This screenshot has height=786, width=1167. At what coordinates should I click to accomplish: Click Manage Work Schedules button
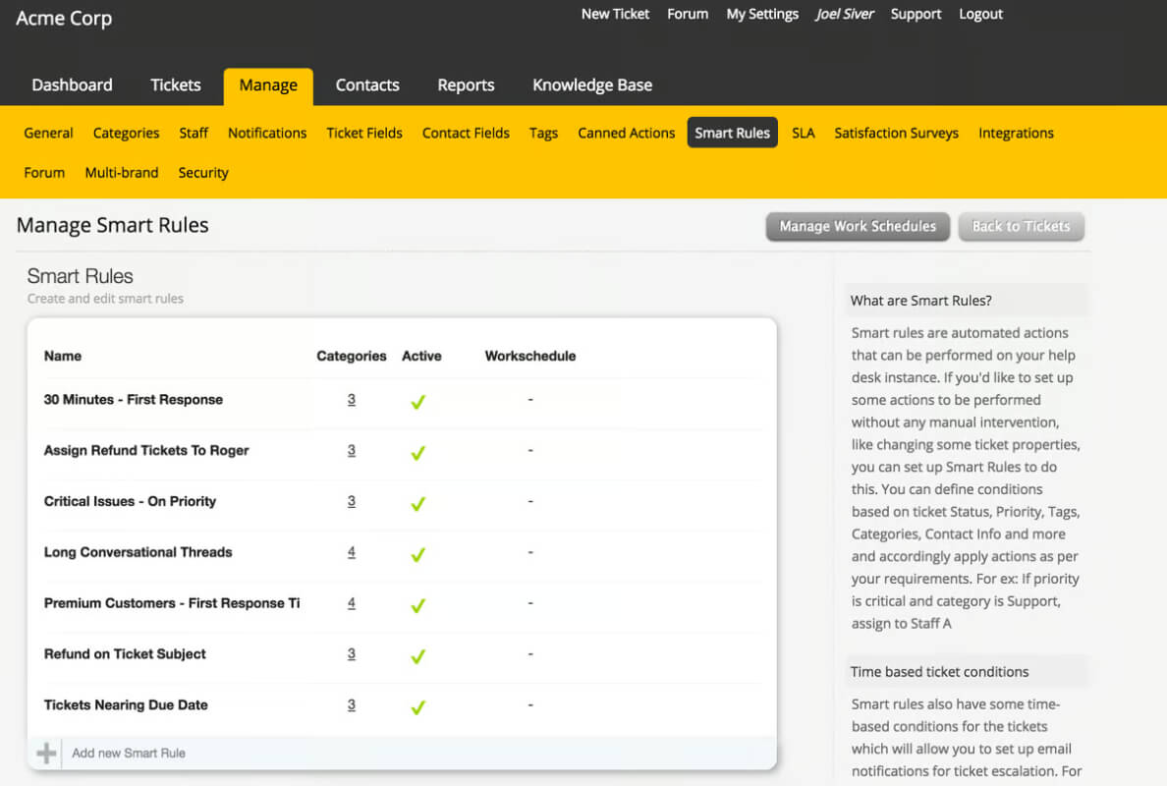(x=858, y=226)
